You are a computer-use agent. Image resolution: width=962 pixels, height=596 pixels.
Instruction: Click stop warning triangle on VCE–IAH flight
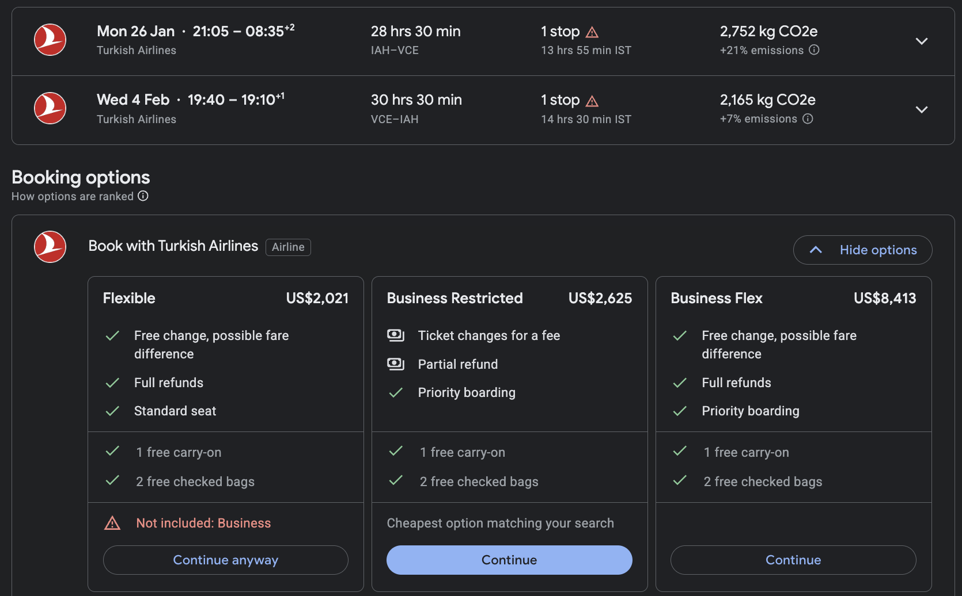coord(592,101)
